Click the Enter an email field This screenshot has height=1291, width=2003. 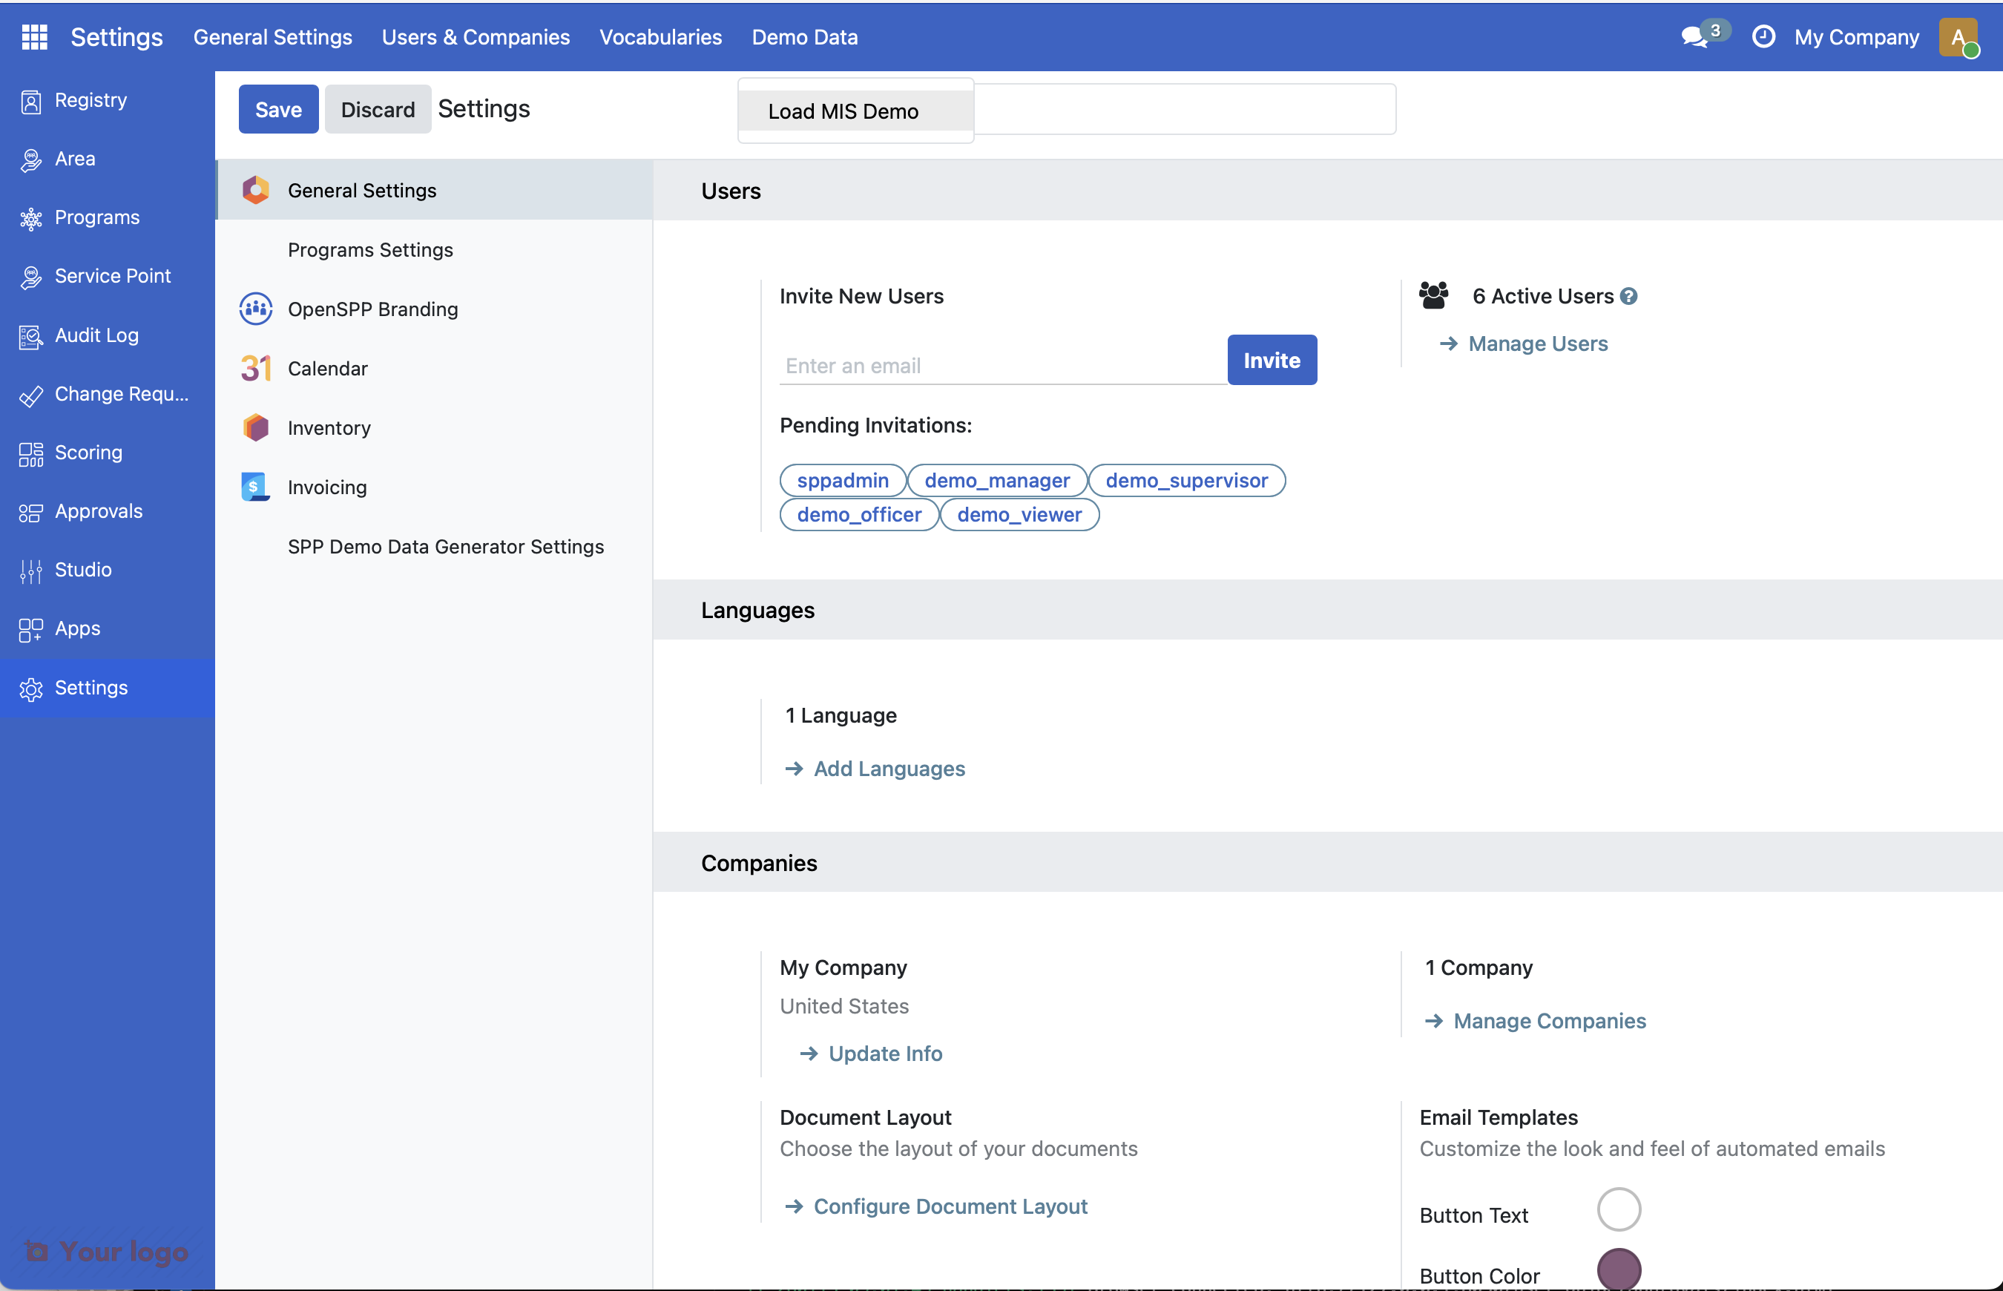[997, 366]
